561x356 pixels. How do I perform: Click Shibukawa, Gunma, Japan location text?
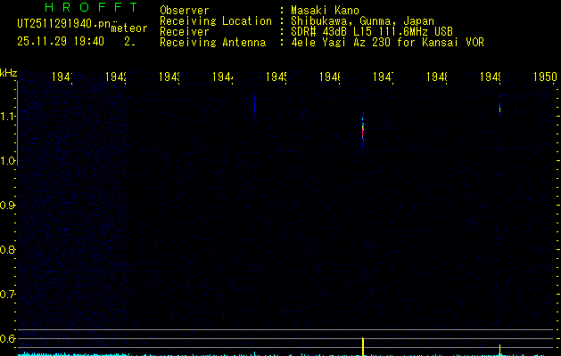point(362,21)
